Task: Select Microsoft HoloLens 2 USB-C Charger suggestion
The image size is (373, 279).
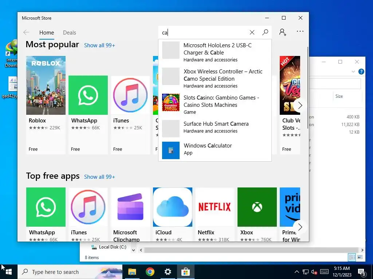Action: coord(215,52)
